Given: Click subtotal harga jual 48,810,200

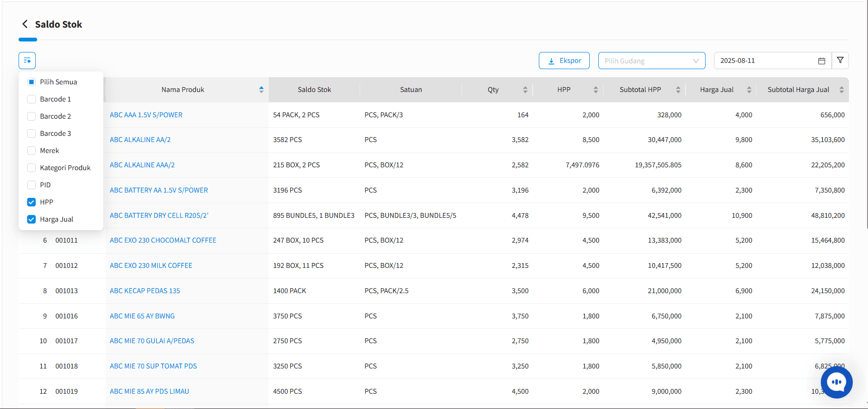Looking at the screenshot, I should (828, 215).
